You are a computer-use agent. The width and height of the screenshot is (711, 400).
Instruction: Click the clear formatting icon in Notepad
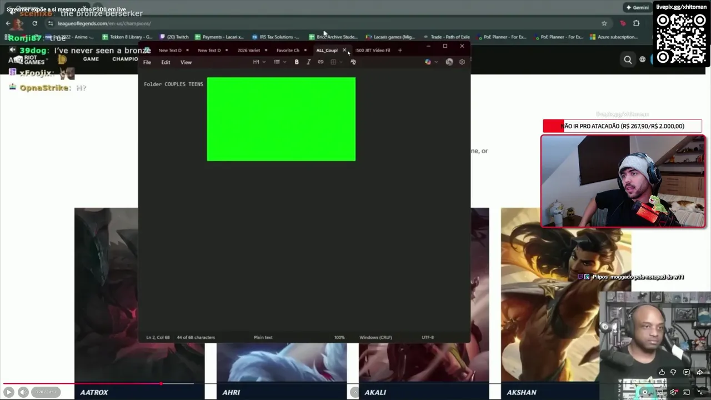[x=353, y=62]
